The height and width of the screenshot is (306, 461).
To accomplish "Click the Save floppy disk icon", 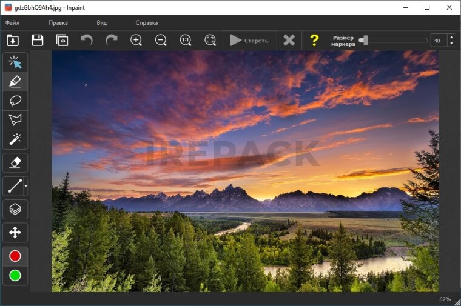I will 38,41.
